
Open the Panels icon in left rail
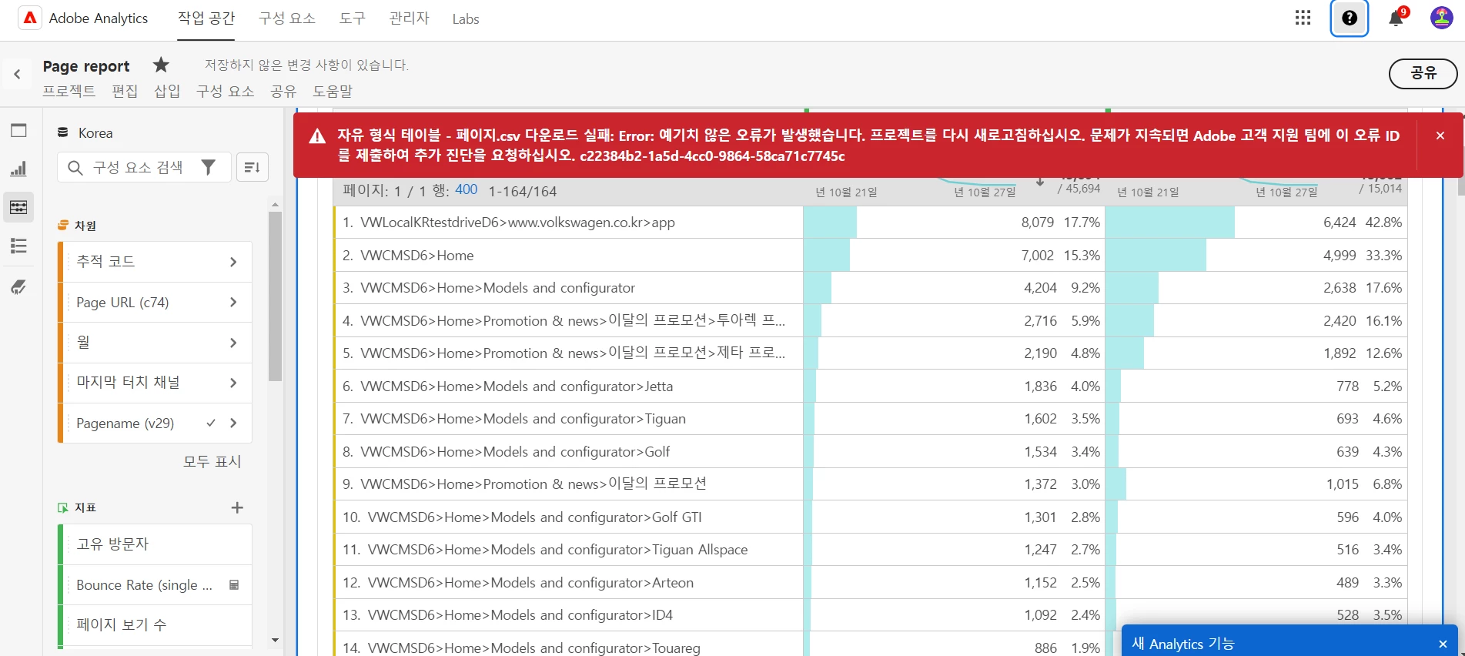18,130
